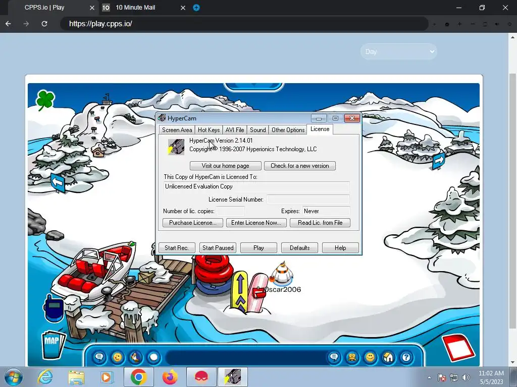Follow the right blue arrow sign

coord(439,161)
